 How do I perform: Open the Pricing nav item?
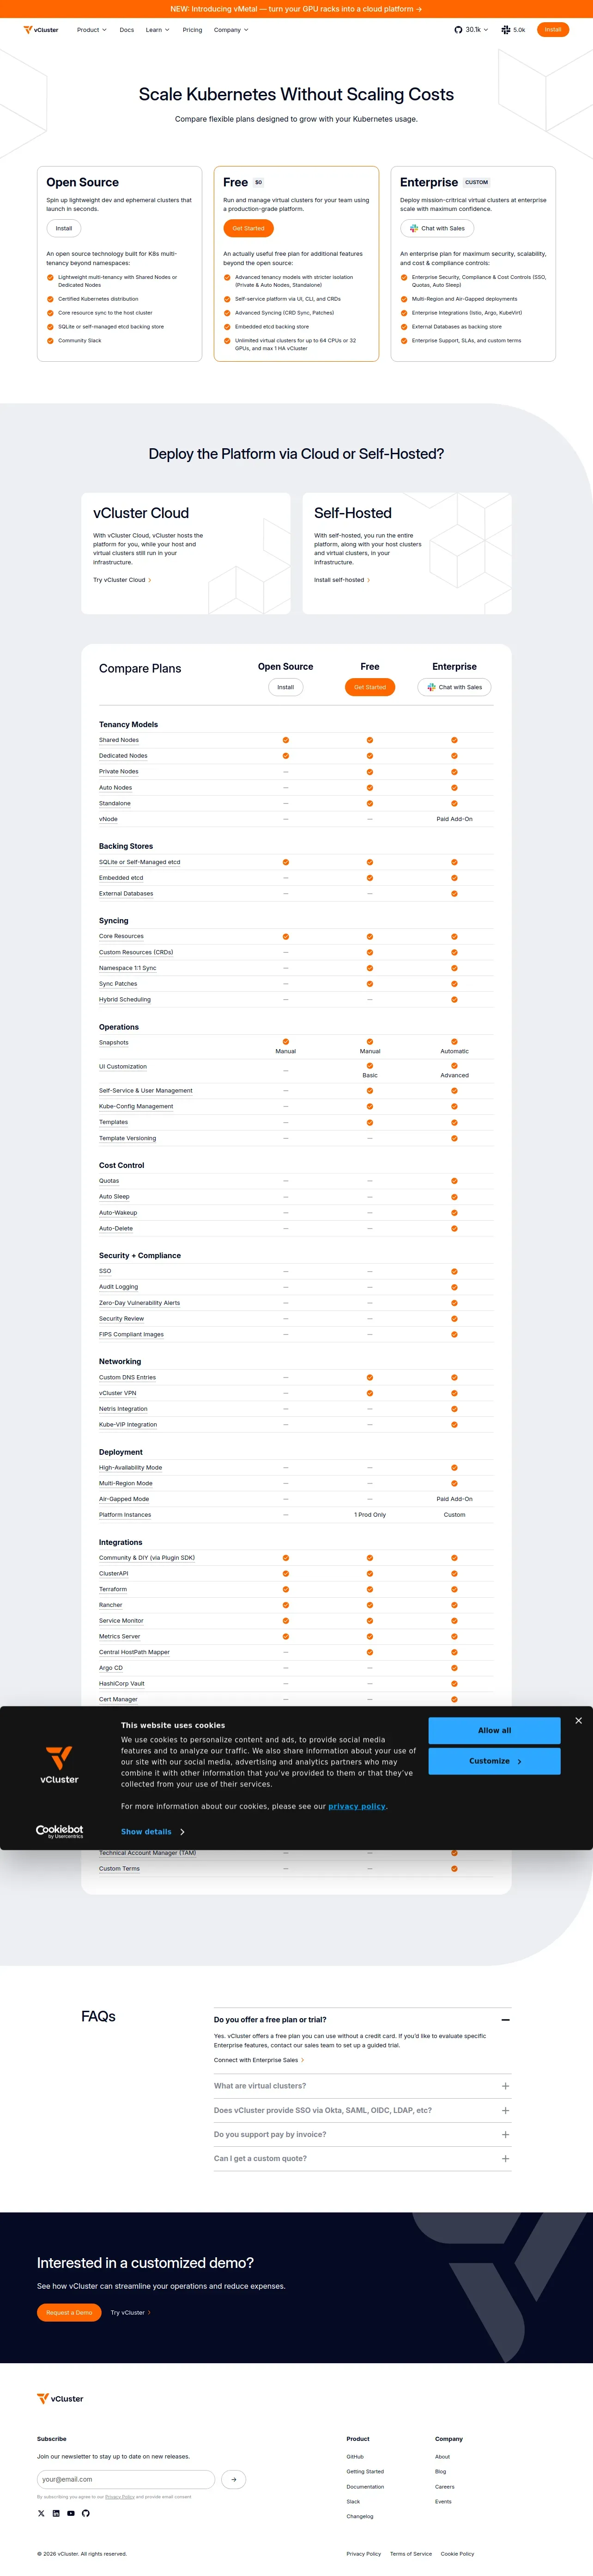click(192, 30)
